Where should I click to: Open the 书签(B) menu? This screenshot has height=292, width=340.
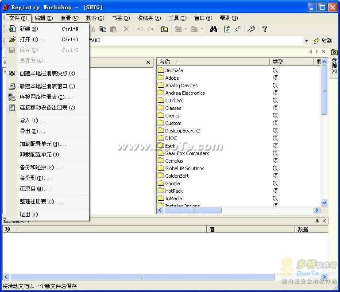[x=120, y=18]
